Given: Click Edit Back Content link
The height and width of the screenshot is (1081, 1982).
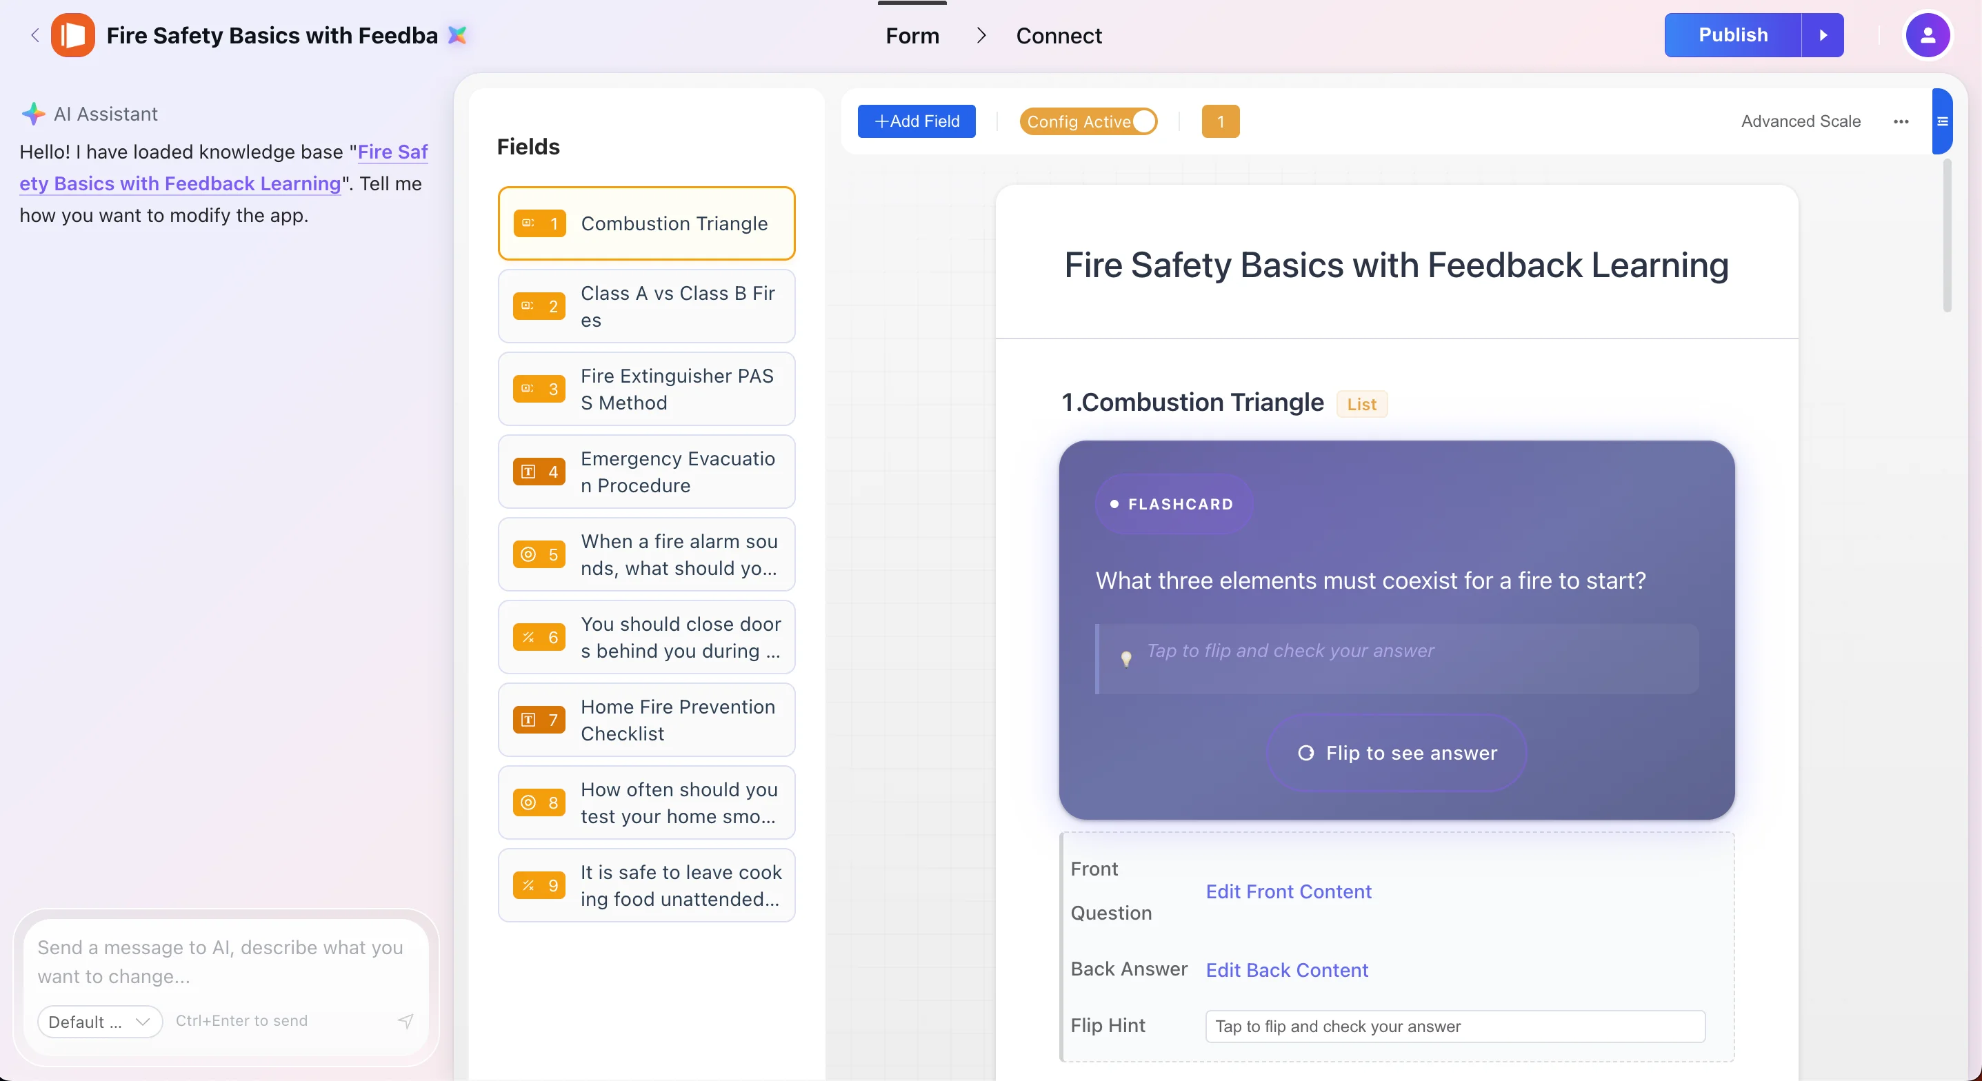Looking at the screenshot, I should coord(1286,969).
